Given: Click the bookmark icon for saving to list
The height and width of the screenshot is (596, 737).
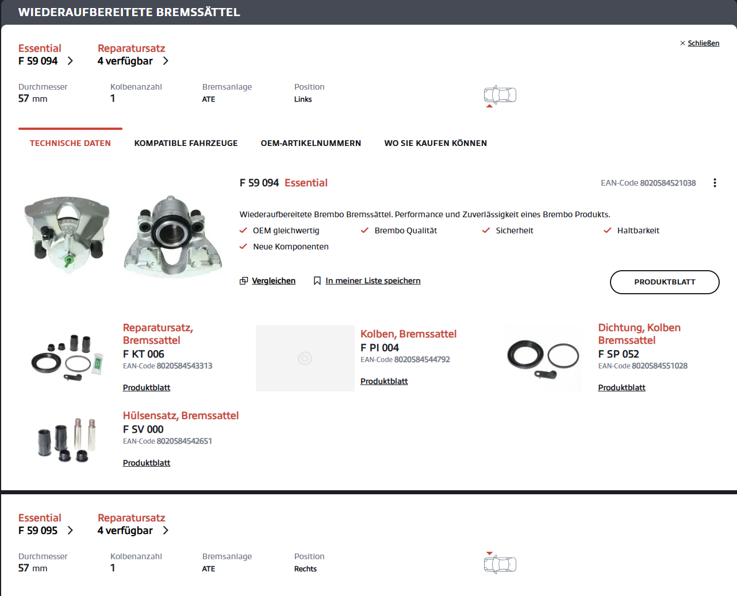Looking at the screenshot, I should point(317,281).
